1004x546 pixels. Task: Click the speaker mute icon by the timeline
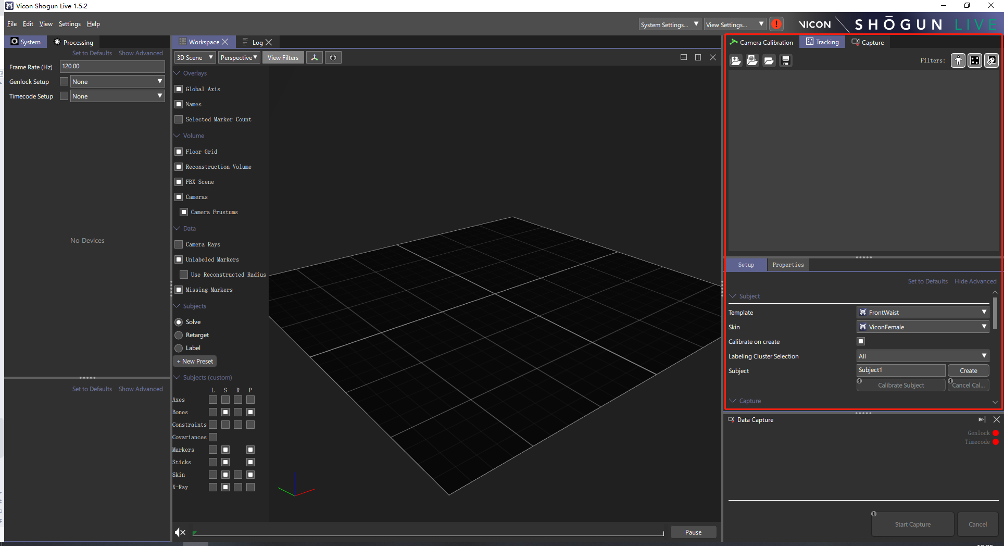[x=180, y=532]
